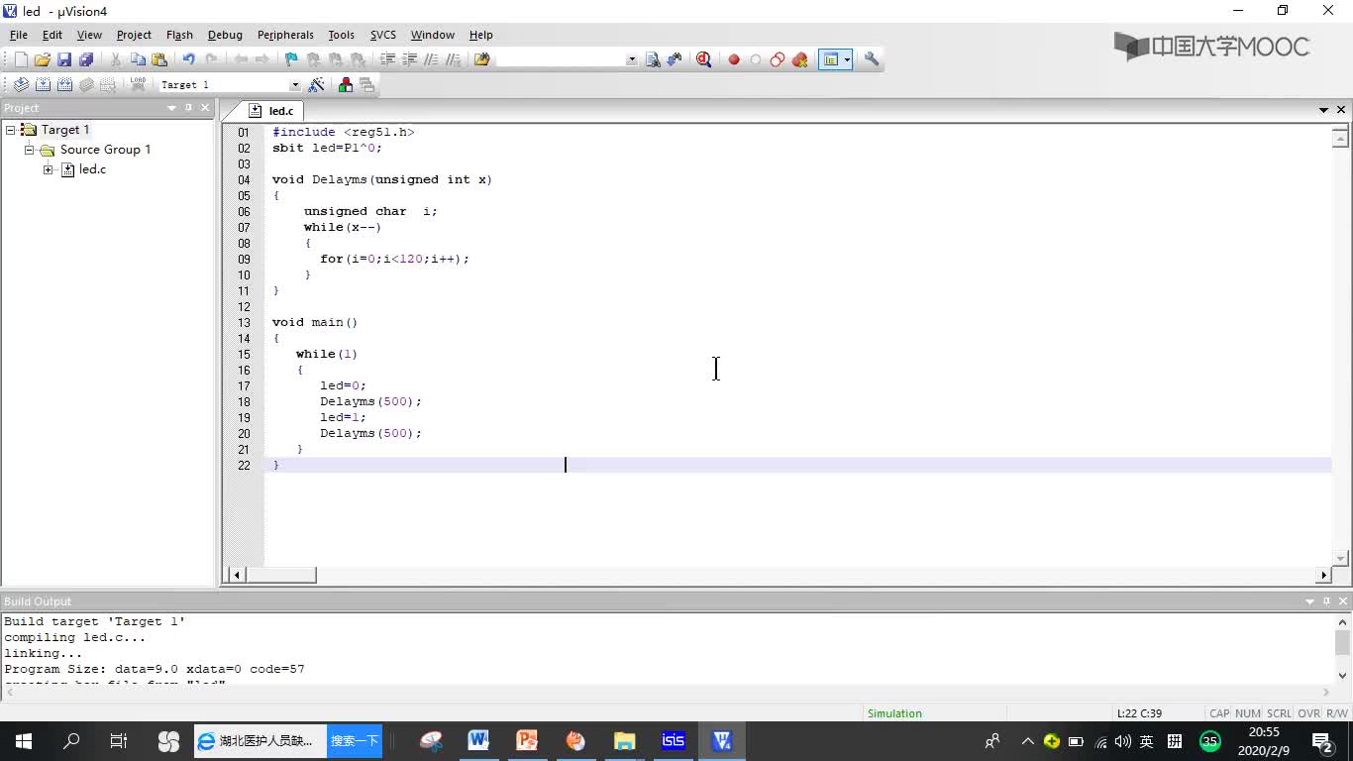Navigate forwards with the right arrow icon
This screenshot has width=1353, height=761.
[261, 59]
